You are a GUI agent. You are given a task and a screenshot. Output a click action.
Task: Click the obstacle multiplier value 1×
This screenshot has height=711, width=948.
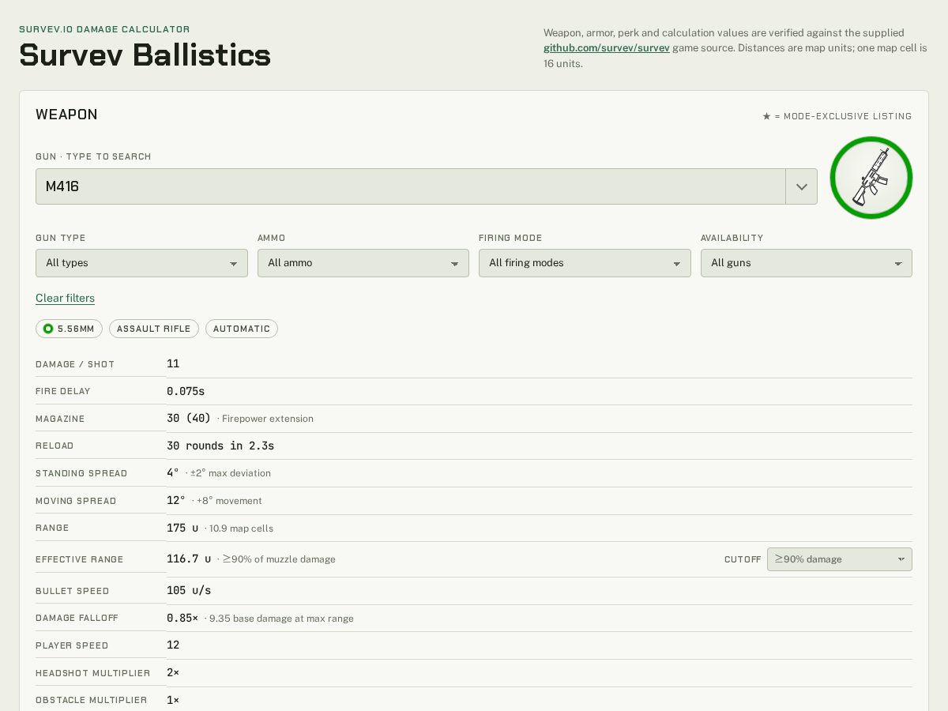click(173, 700)
